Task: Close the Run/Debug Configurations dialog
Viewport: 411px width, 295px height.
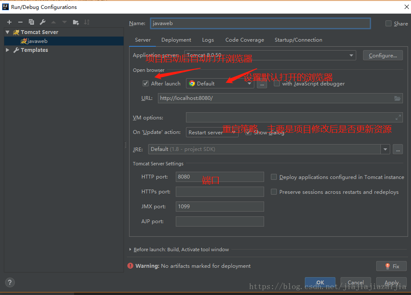Action: coord(406,7)
